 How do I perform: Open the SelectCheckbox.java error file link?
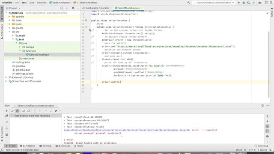(x=127, y=130)
